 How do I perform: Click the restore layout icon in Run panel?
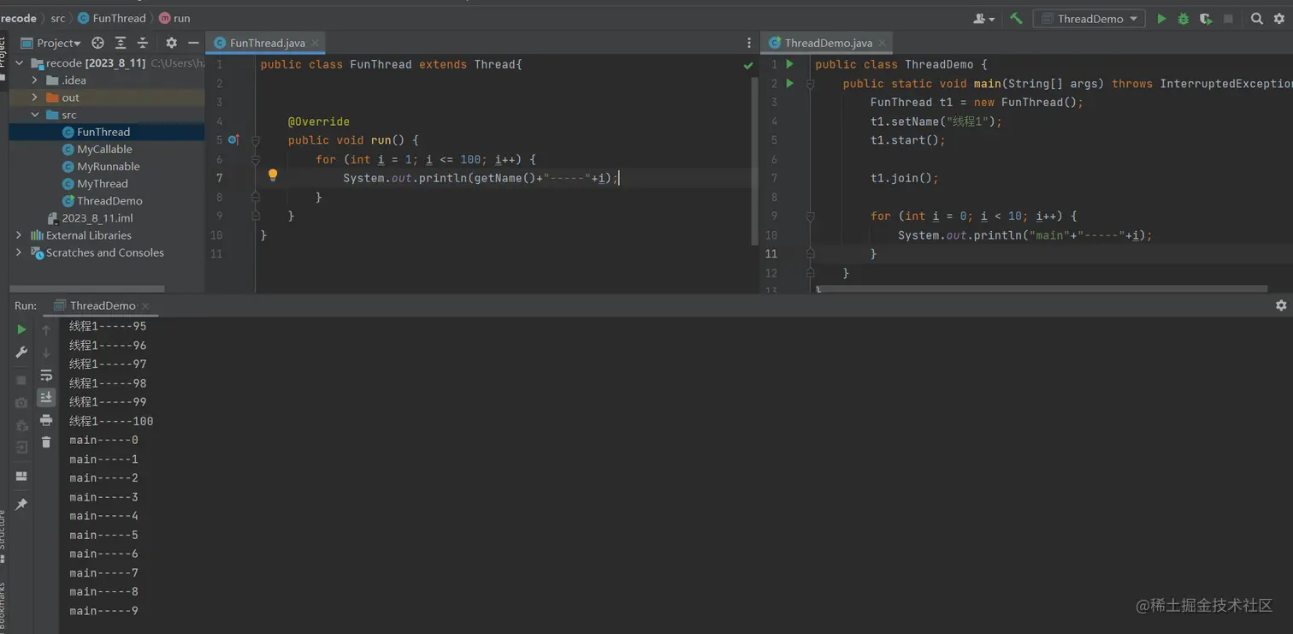[x=21, y=477]
